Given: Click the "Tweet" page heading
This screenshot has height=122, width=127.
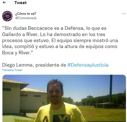Looking at the screenshot, I should pos(21,3).
